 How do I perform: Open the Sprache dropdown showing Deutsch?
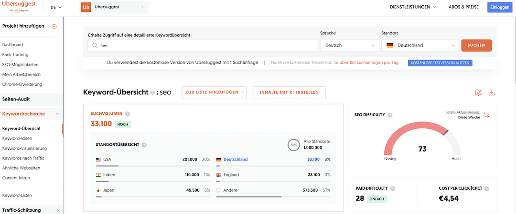coord(349,46)
